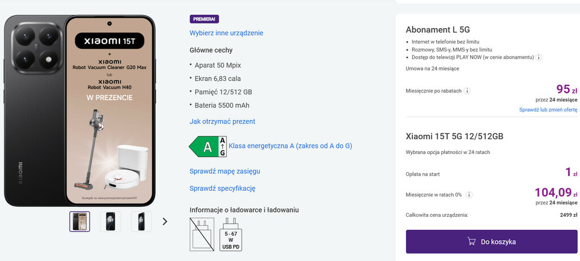The height and width of the screenshot is (261, 580).
Task: Open Sprawdź specyfikację link
Action: [222, 188]
